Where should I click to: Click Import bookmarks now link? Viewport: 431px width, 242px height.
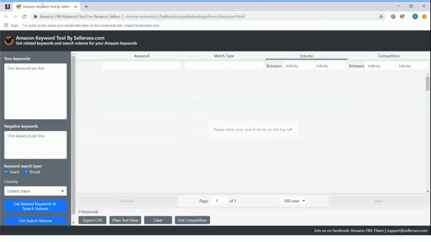click(x=143, y=25)
